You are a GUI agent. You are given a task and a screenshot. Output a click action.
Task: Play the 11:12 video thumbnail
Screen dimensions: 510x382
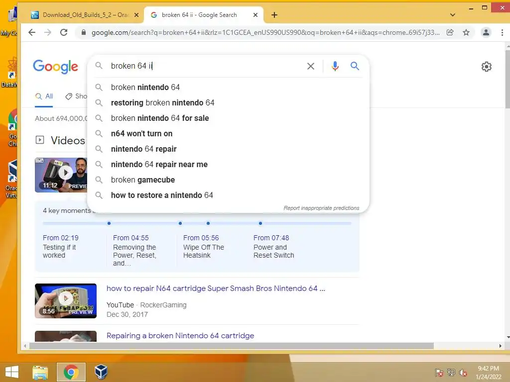[x=61, y=175]
